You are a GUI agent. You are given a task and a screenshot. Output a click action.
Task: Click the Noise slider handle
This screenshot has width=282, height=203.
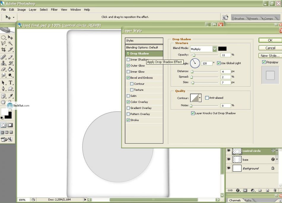tap(191, 106)
